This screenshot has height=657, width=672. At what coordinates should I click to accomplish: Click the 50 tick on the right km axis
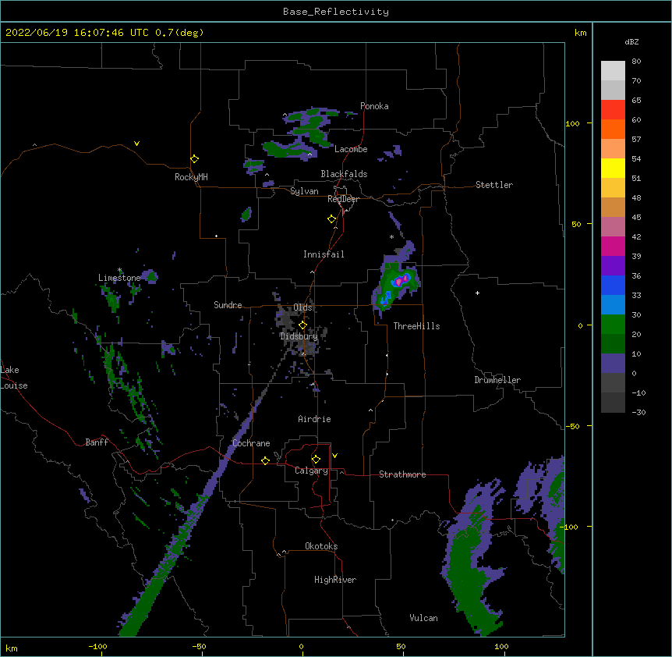[576, 224]
